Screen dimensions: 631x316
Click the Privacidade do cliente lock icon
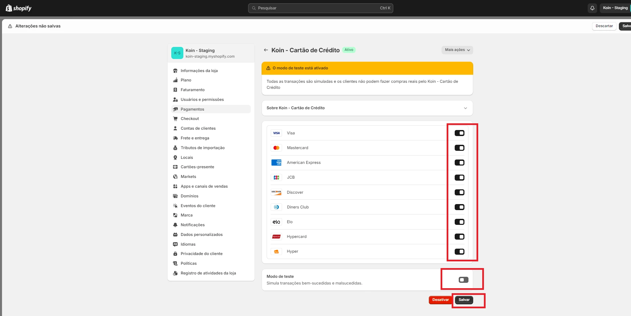175,254
